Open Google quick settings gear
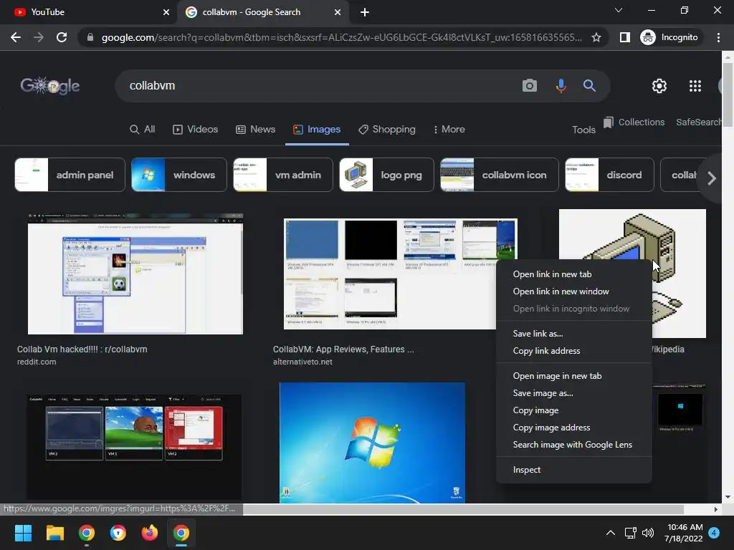 click(659, 86)
